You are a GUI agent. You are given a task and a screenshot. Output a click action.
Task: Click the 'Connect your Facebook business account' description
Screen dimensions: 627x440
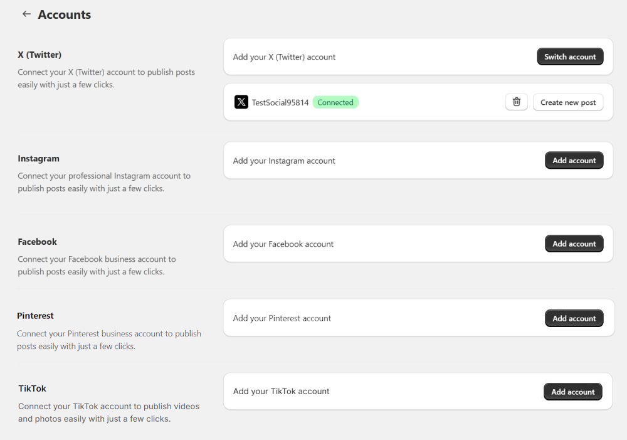[x=97, y=266]
